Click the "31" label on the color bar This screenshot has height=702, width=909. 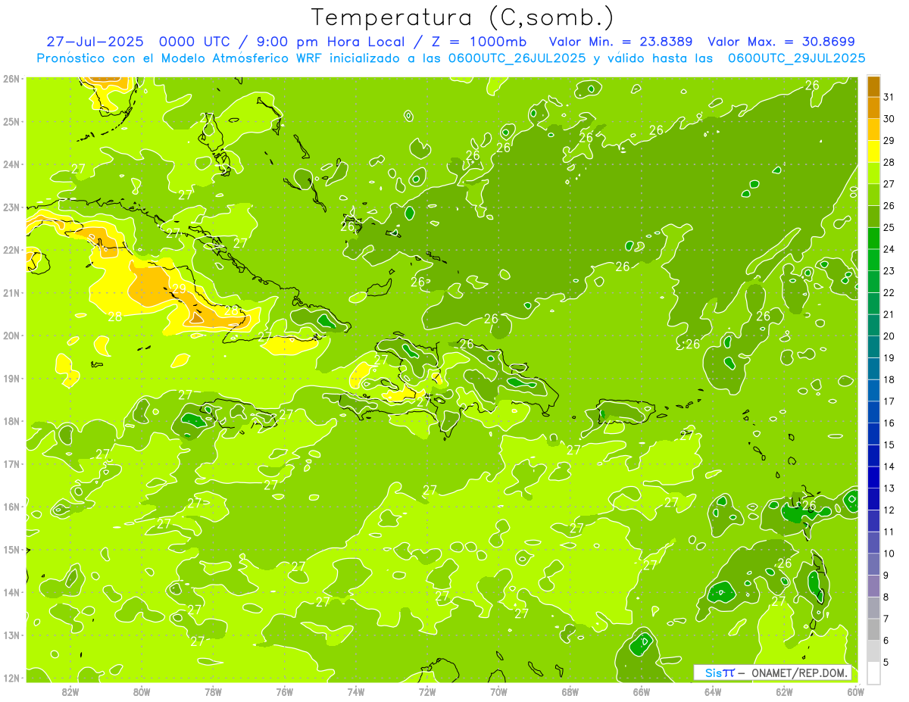(889, 97)
